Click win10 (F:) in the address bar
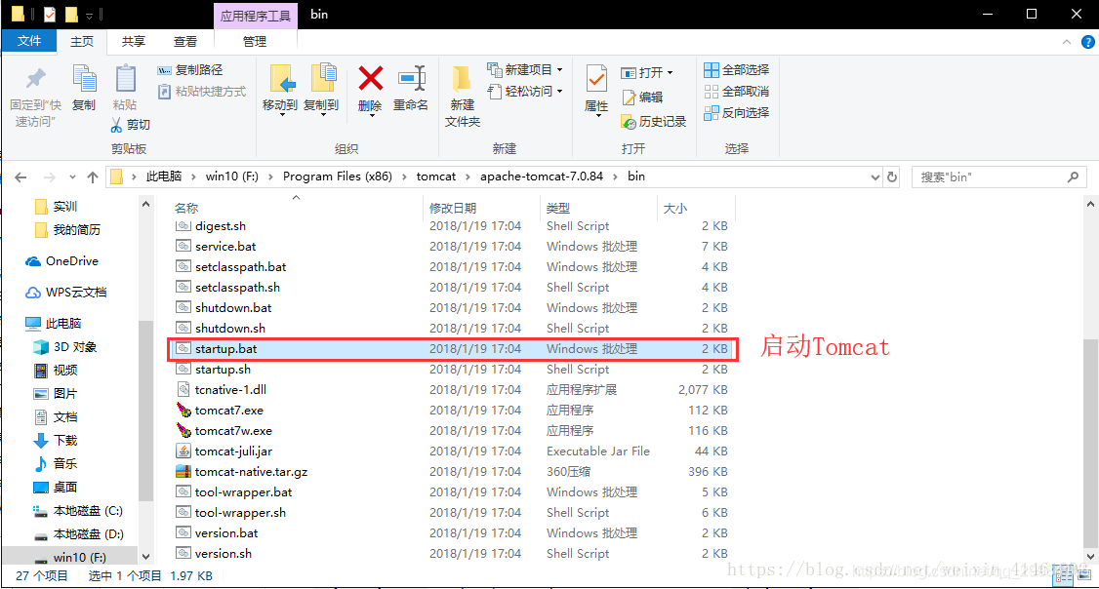 pos(232,177)
